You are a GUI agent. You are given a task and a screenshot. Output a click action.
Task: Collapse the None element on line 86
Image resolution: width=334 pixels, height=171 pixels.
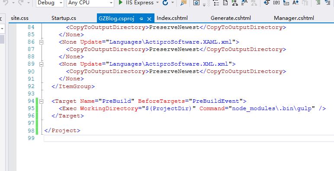click(42, 42)
